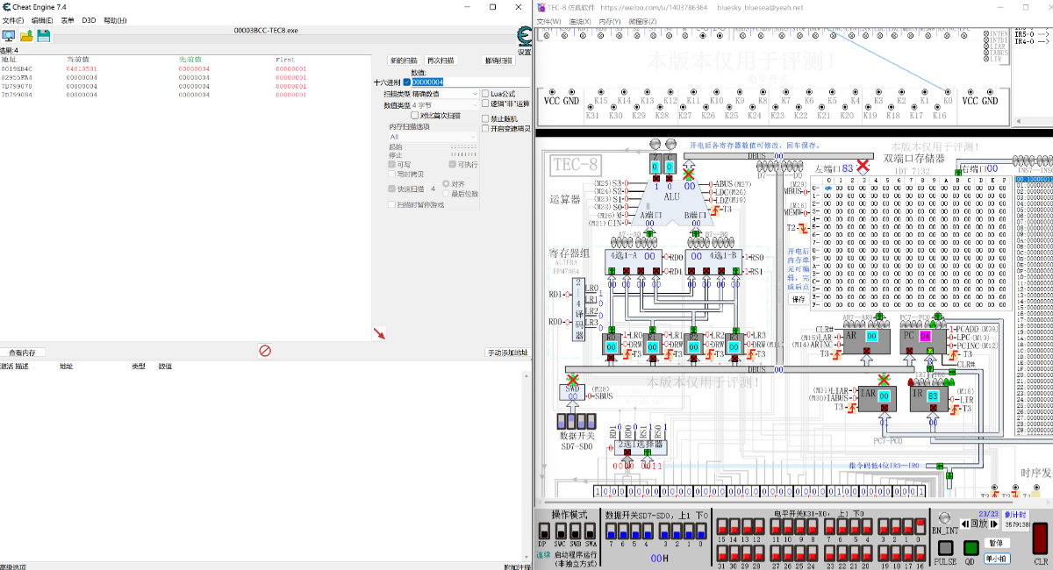Click the 保存 button beside memory grid

799,299
